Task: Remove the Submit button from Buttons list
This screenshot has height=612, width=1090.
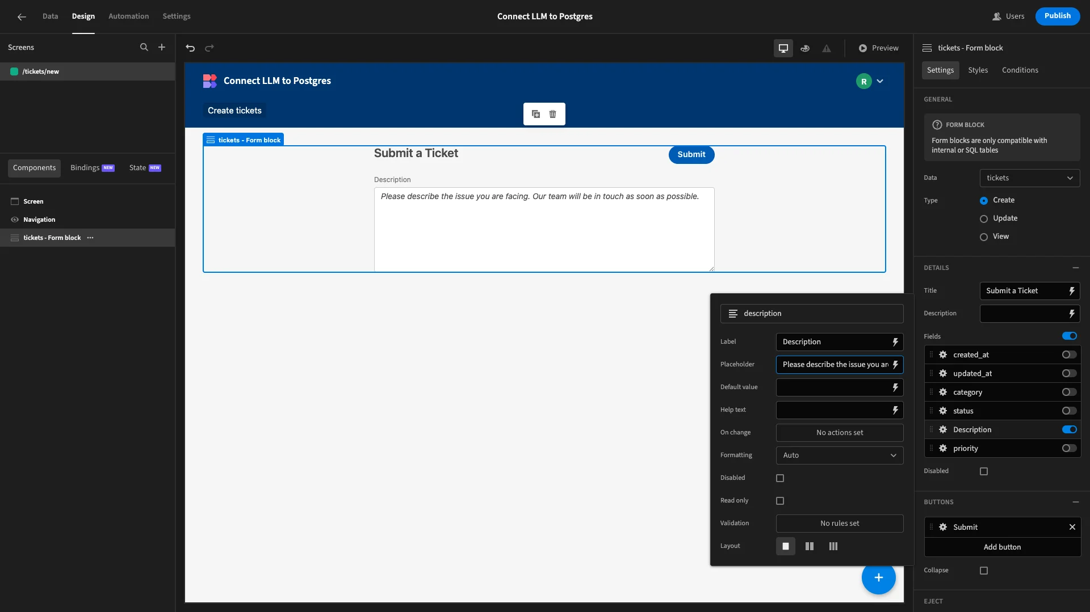Action: pos(1072,527)
